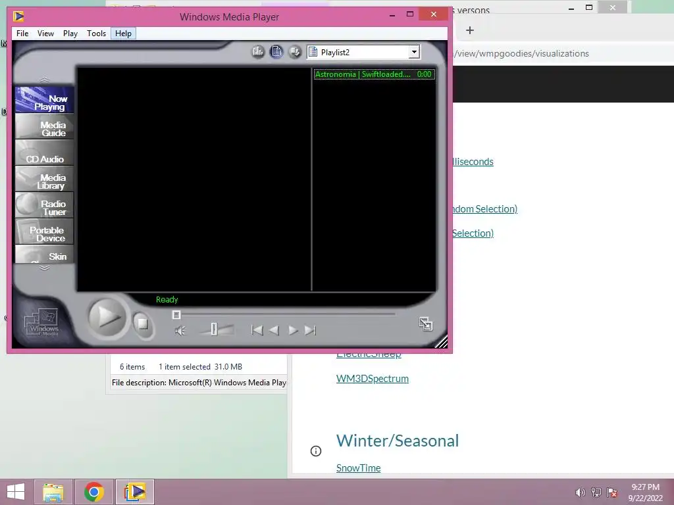
Task: Skip to the previous track
Action: [257, 330]
